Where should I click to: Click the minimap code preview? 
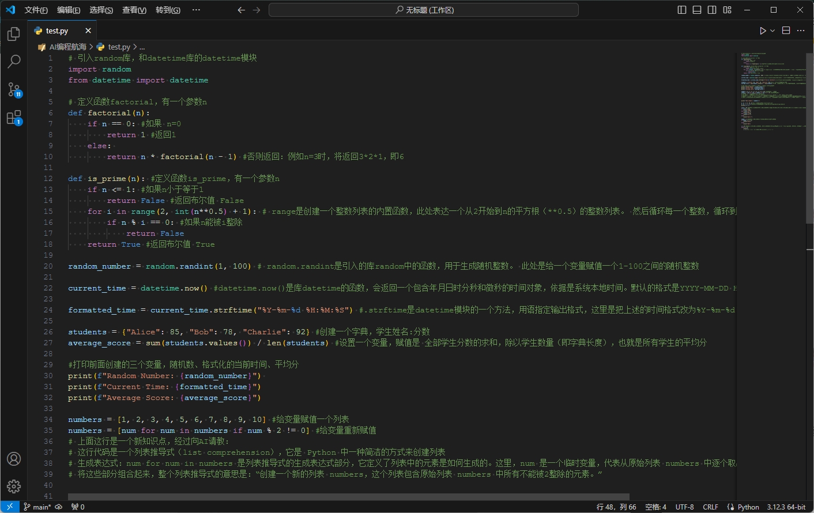click(772, 92)
